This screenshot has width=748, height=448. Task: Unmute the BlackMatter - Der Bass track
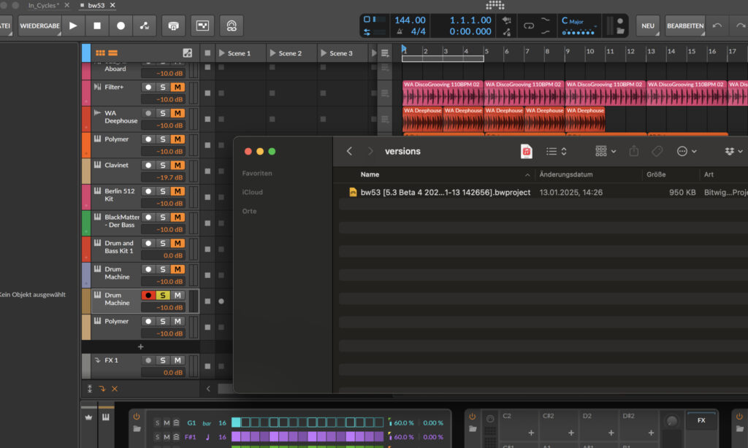point(178,217)
